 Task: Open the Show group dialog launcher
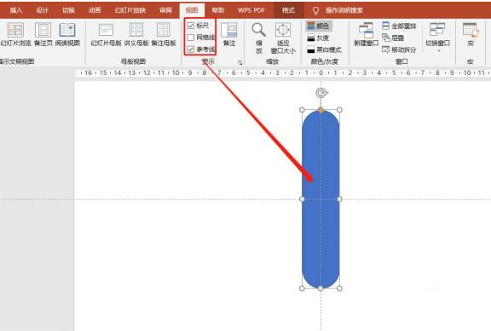(x=240, y=62)
